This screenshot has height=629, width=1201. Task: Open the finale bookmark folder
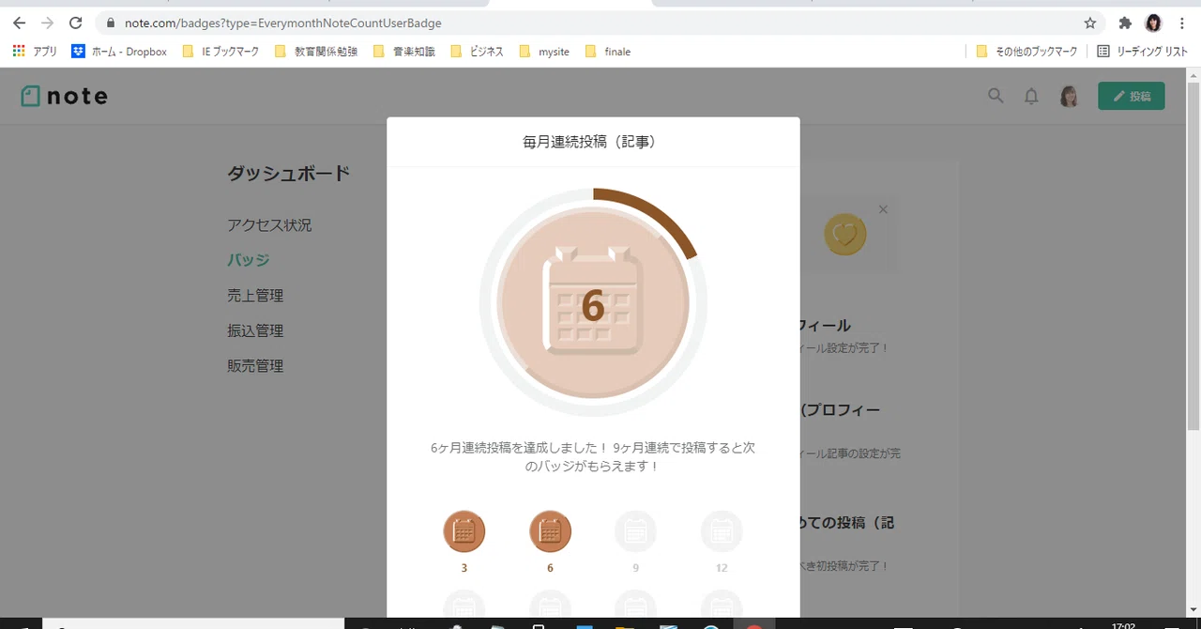point(608,52)
